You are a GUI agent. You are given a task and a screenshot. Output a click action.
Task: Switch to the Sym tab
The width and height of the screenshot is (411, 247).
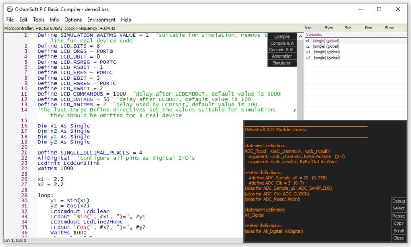point(329,28)
